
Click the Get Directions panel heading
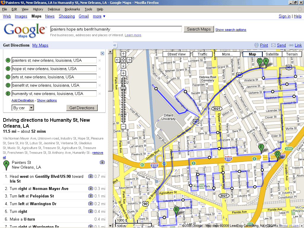16,45
